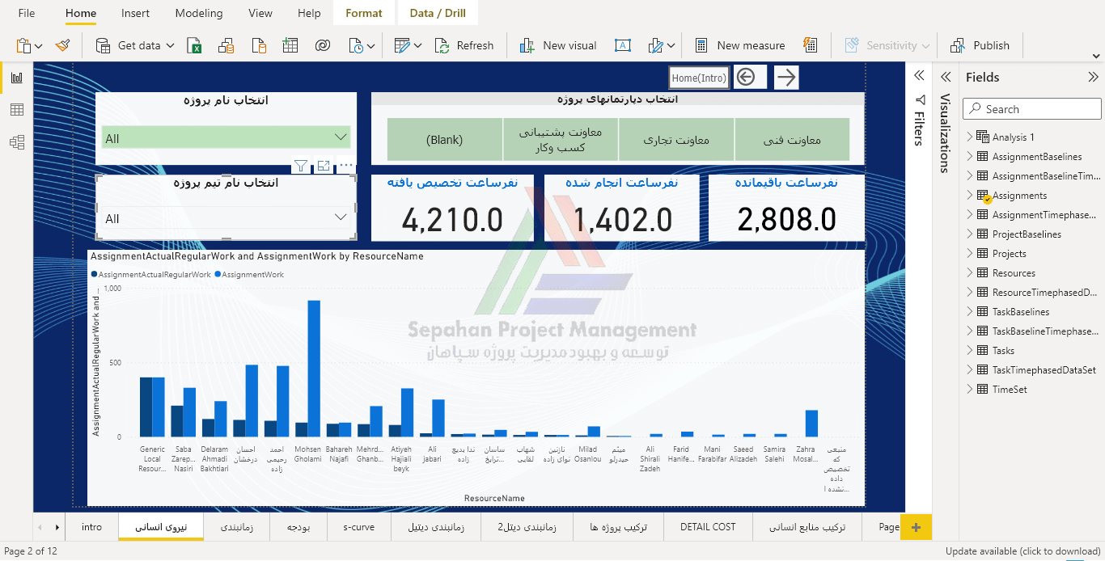
Task: Open the Excel workbook import icon
Action: 194,45
